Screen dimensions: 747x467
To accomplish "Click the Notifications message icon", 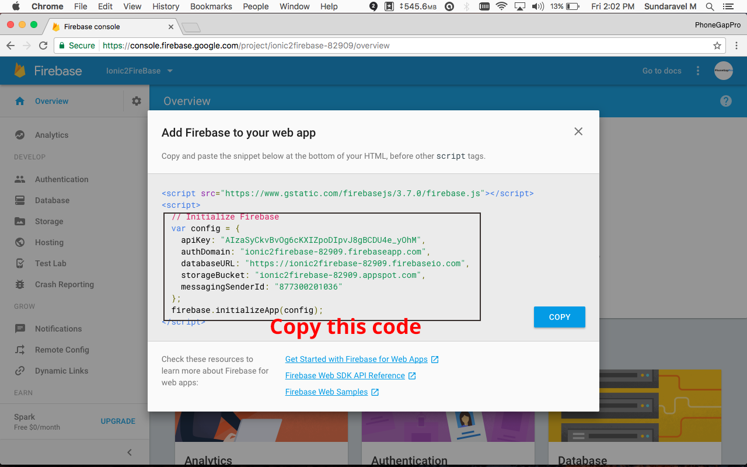I will tap(20, 329).
